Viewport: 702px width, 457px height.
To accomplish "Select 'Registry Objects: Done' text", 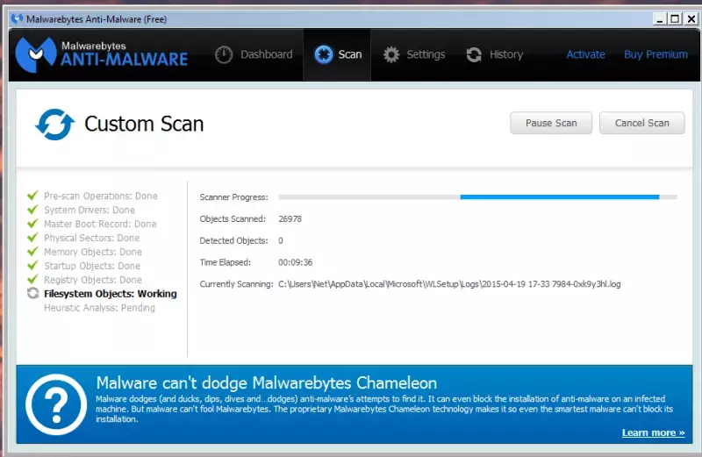I will pos(93,280).
